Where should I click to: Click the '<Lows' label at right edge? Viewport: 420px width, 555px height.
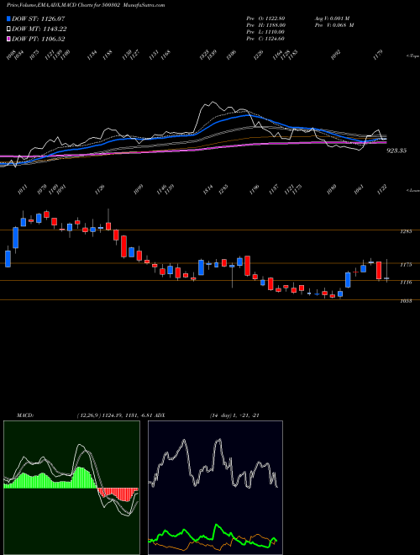click(x=412, y=190)
